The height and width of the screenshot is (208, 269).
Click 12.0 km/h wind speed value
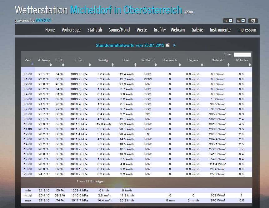coord(104,124)
